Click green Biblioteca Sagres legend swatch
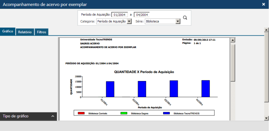269x131 pixels. [124, 114]
